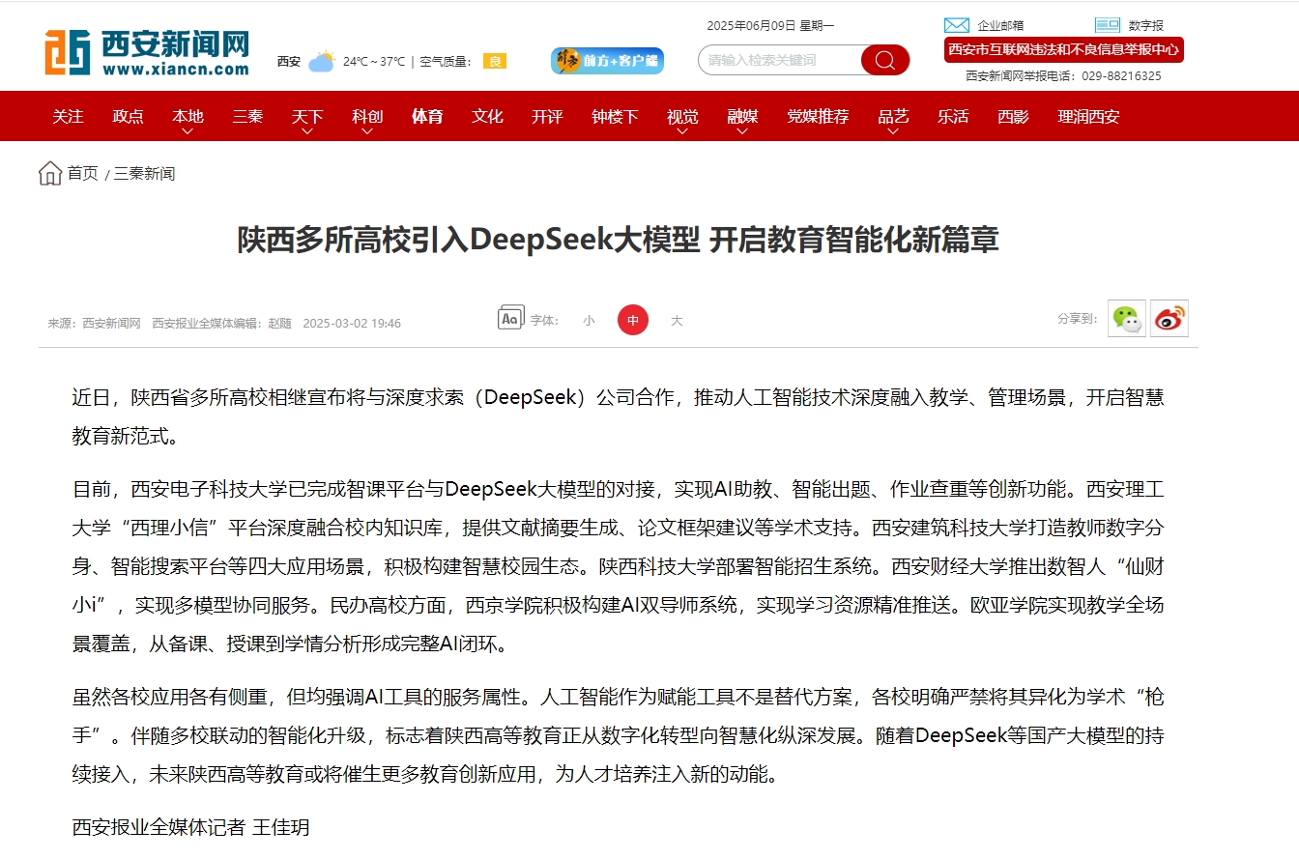This screenshot has width=1299, height=859.
Task: Go to the 开评 nav section
Action: [x=547, y=116]
